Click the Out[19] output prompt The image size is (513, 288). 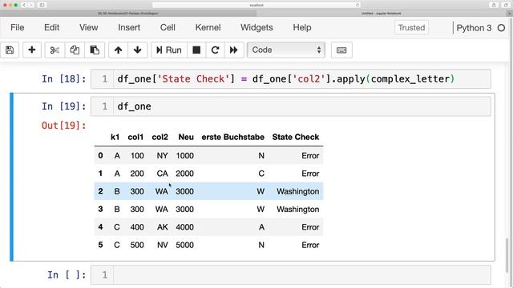64,126
